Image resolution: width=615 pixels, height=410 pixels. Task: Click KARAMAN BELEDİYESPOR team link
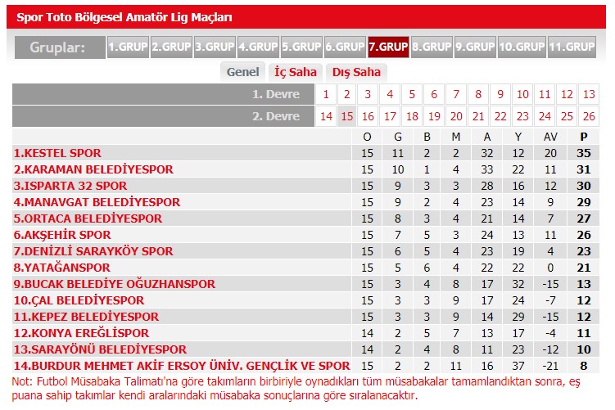[93, 169]
